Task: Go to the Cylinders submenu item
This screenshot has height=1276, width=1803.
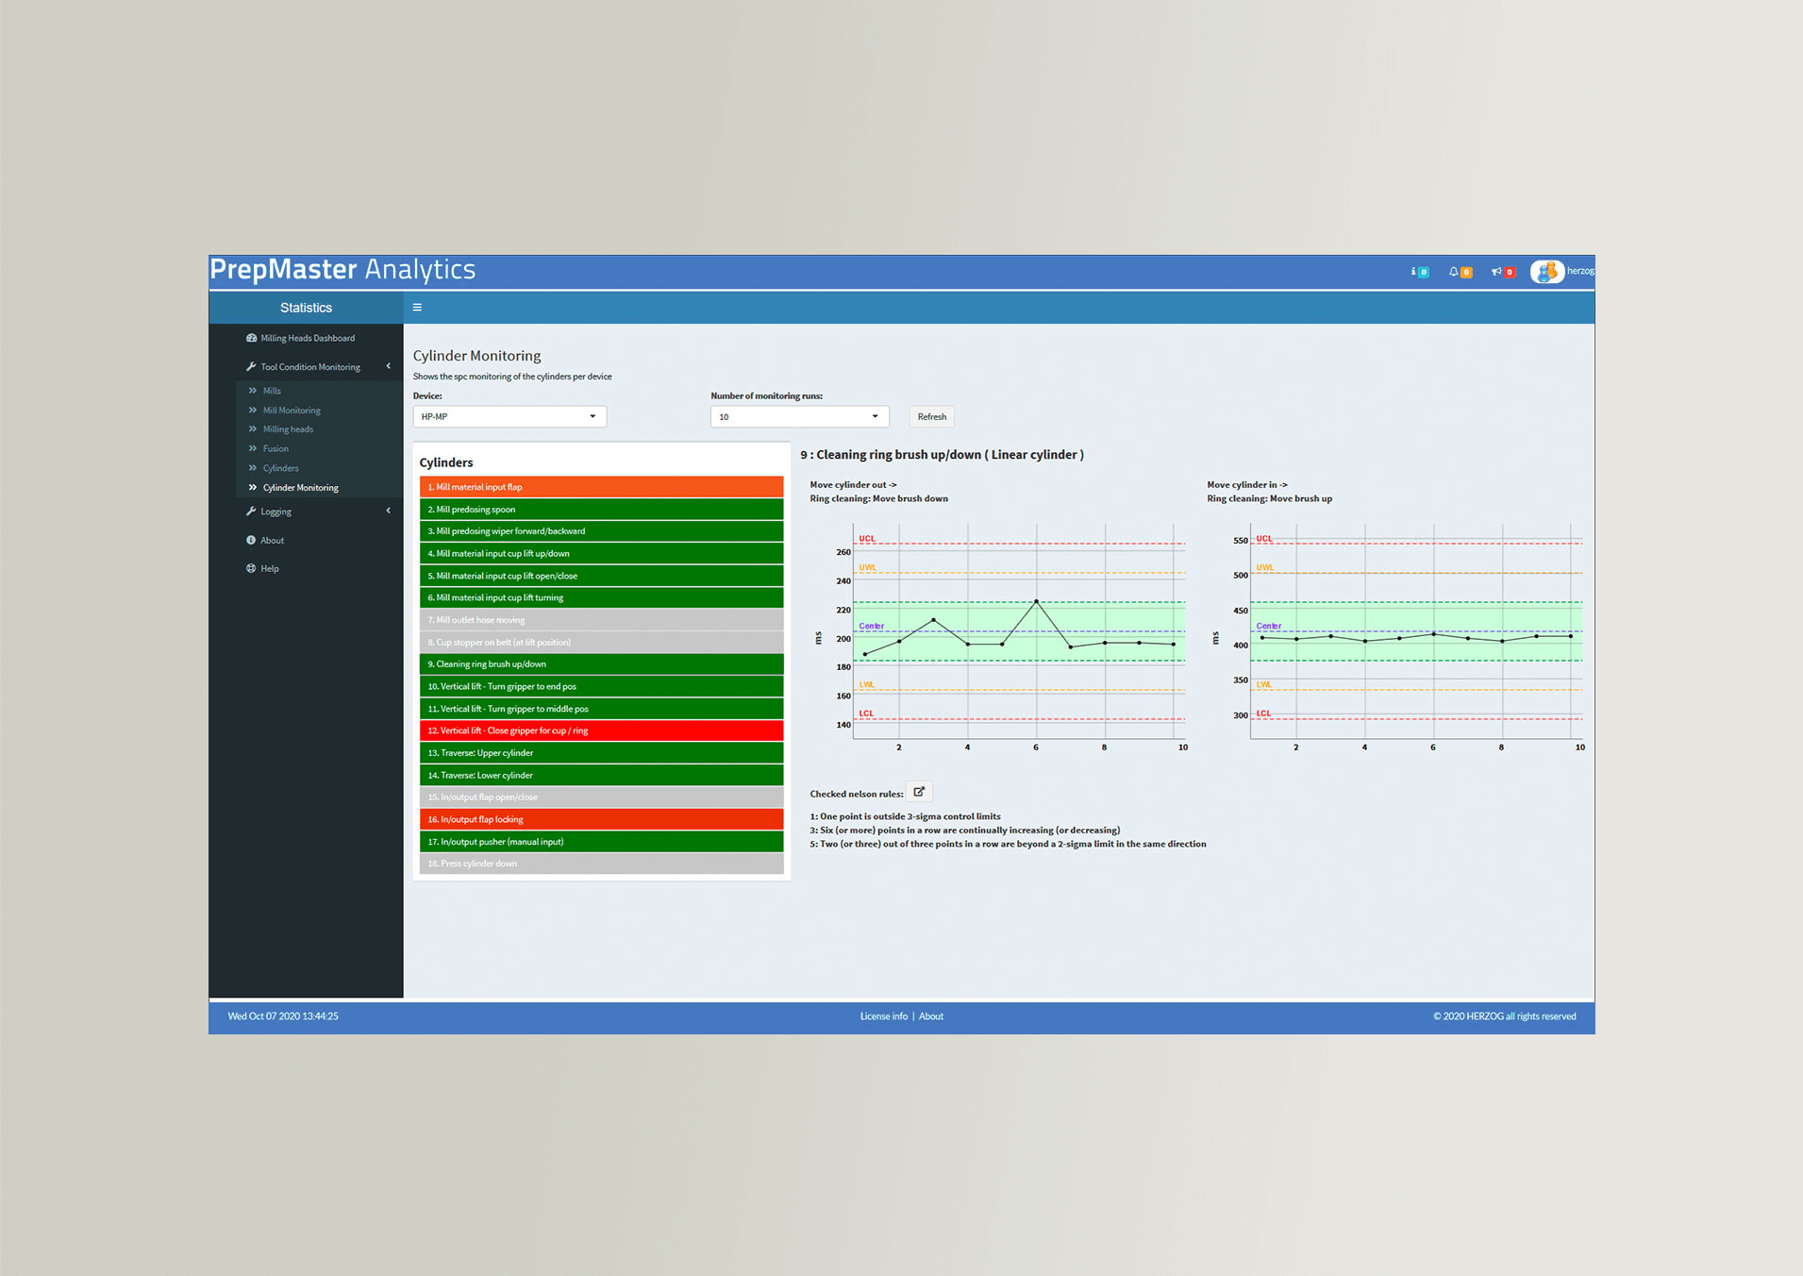Action: tap(280, 468)
